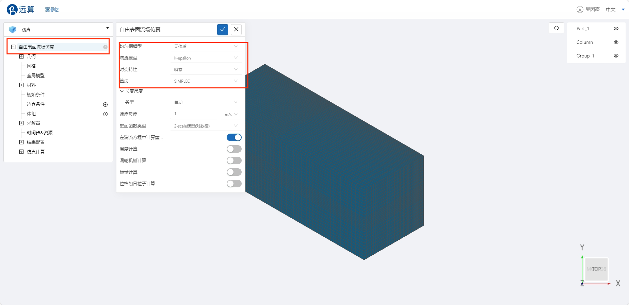Select 边界条件 in the tree
This screenshot has width=629, height=305.
pyautogui.click(x=36, y=104)
